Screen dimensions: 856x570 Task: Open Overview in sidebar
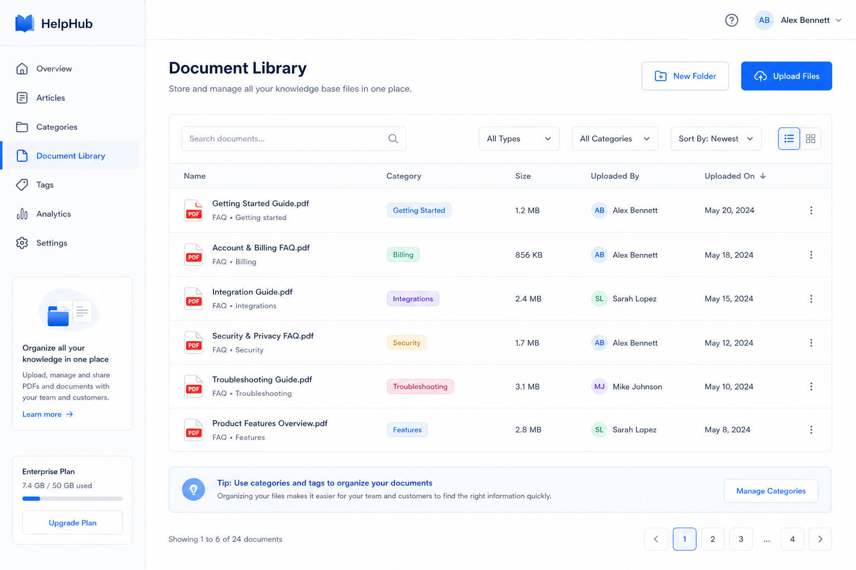pyautogui.click(x=71, y=68)
